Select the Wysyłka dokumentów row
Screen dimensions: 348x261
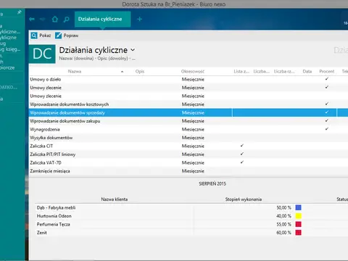pyautogui.click(x=188, y=138)
